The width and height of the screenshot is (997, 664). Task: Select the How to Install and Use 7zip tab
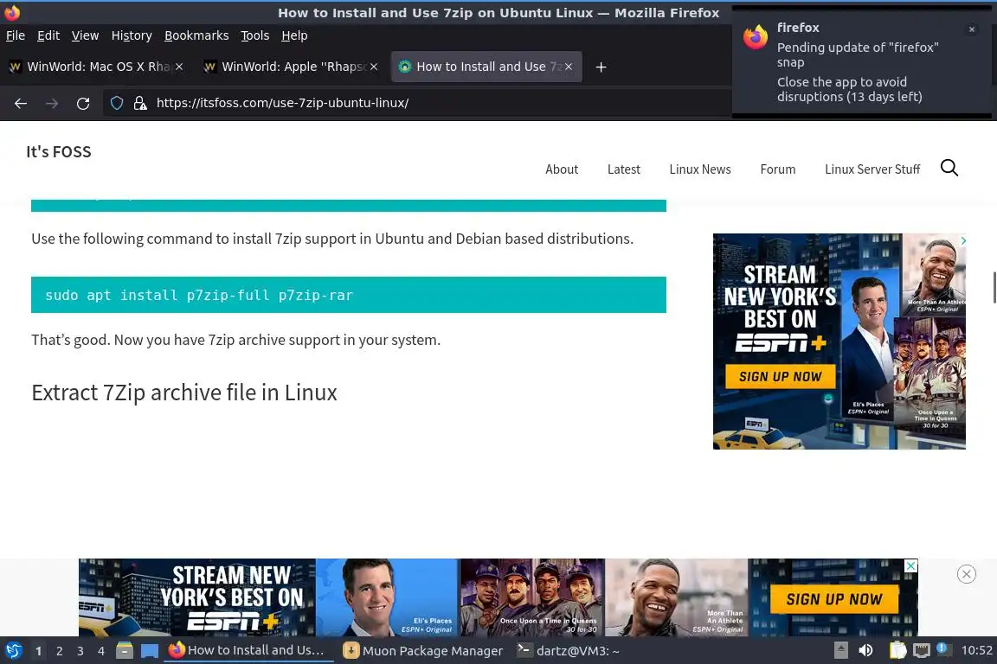click(486, 67)
